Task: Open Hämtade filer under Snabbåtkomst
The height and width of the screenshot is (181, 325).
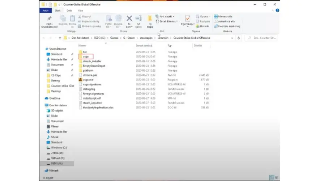Action: [57, 59]
